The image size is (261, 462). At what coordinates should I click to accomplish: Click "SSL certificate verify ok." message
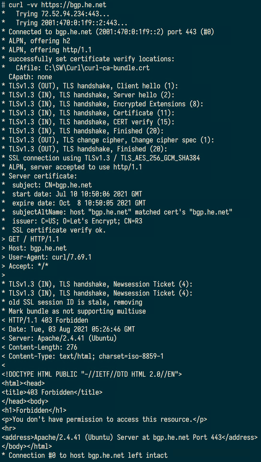coord(59,230)
